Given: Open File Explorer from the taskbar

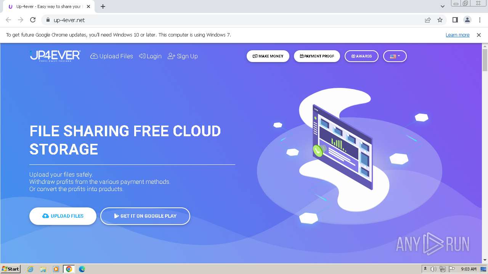Looking at the screenshot, I should pyautogui.click(x=43, y=269).
